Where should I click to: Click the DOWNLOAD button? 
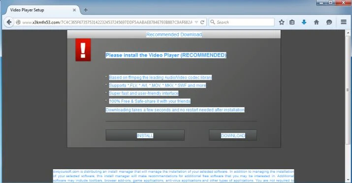(233, 135)
